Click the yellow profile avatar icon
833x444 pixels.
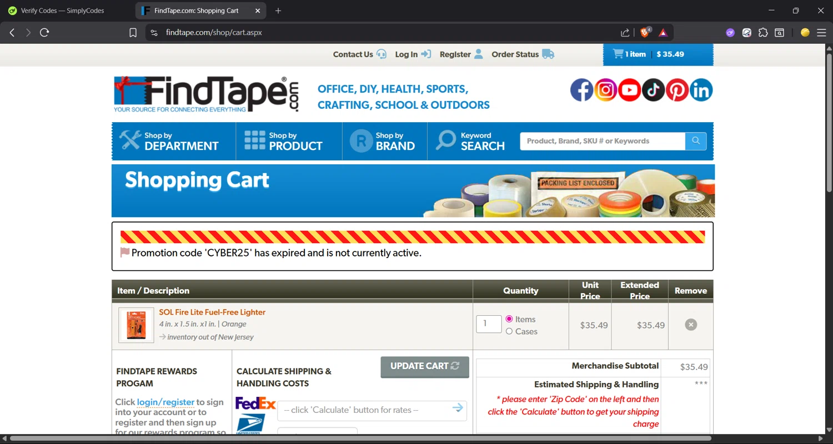(x=805, y=33)
